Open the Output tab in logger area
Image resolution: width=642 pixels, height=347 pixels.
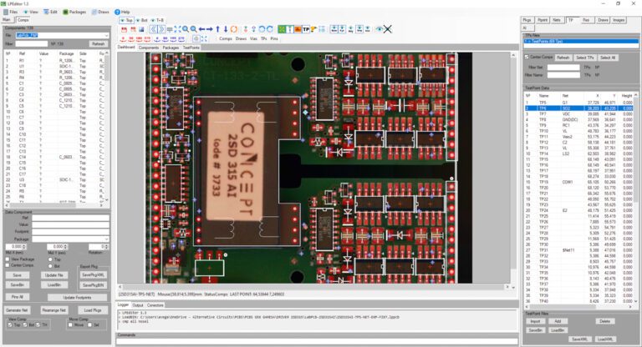click(x=138, y=305)
